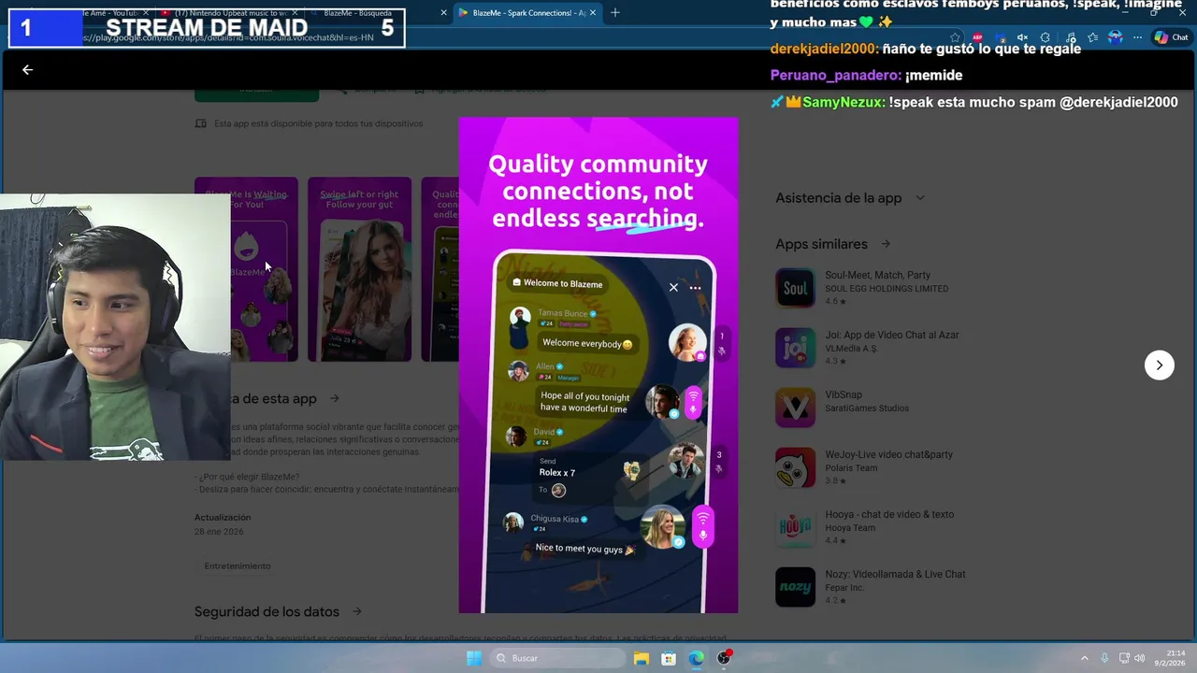Go back with the lightbox arrow

click(x=27, y=69)
